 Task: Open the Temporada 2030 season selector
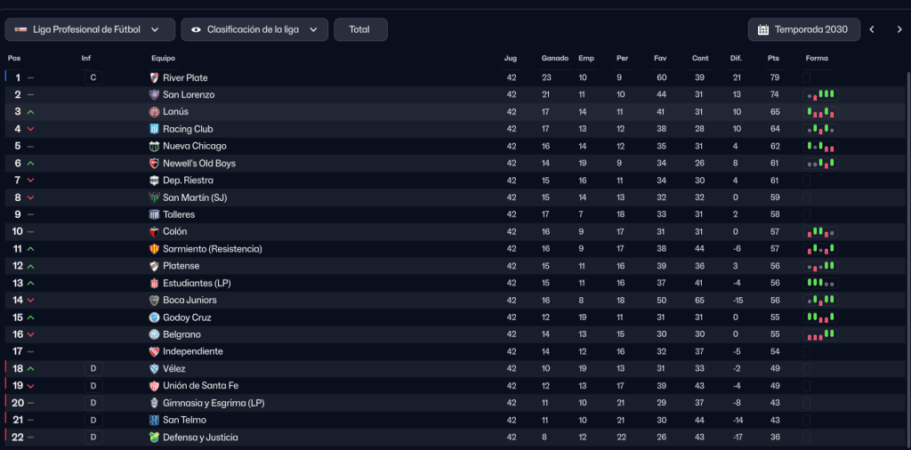coord(804,29)
